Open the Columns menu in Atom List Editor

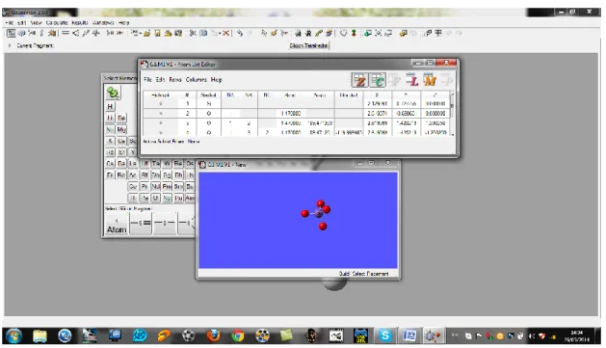coord(196,80)
